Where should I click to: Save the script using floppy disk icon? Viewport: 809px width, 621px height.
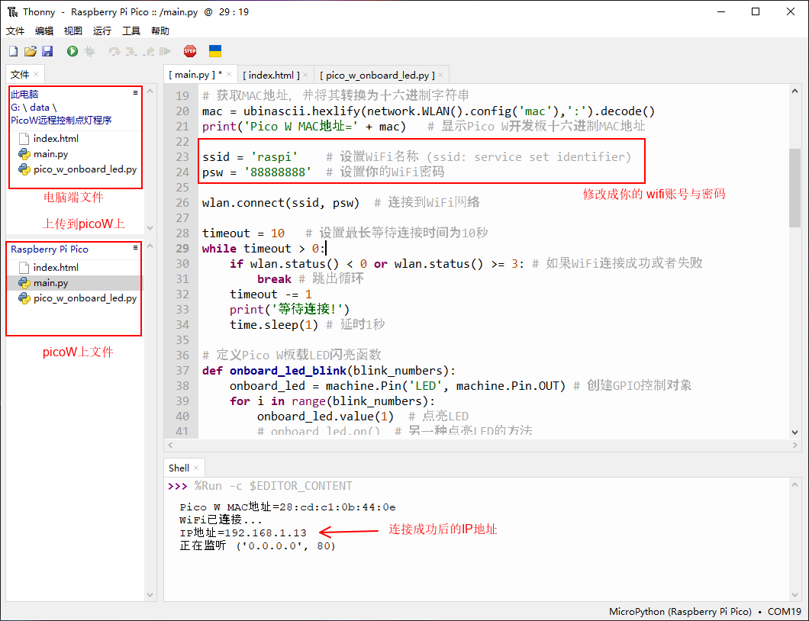[x=47, y=51]
